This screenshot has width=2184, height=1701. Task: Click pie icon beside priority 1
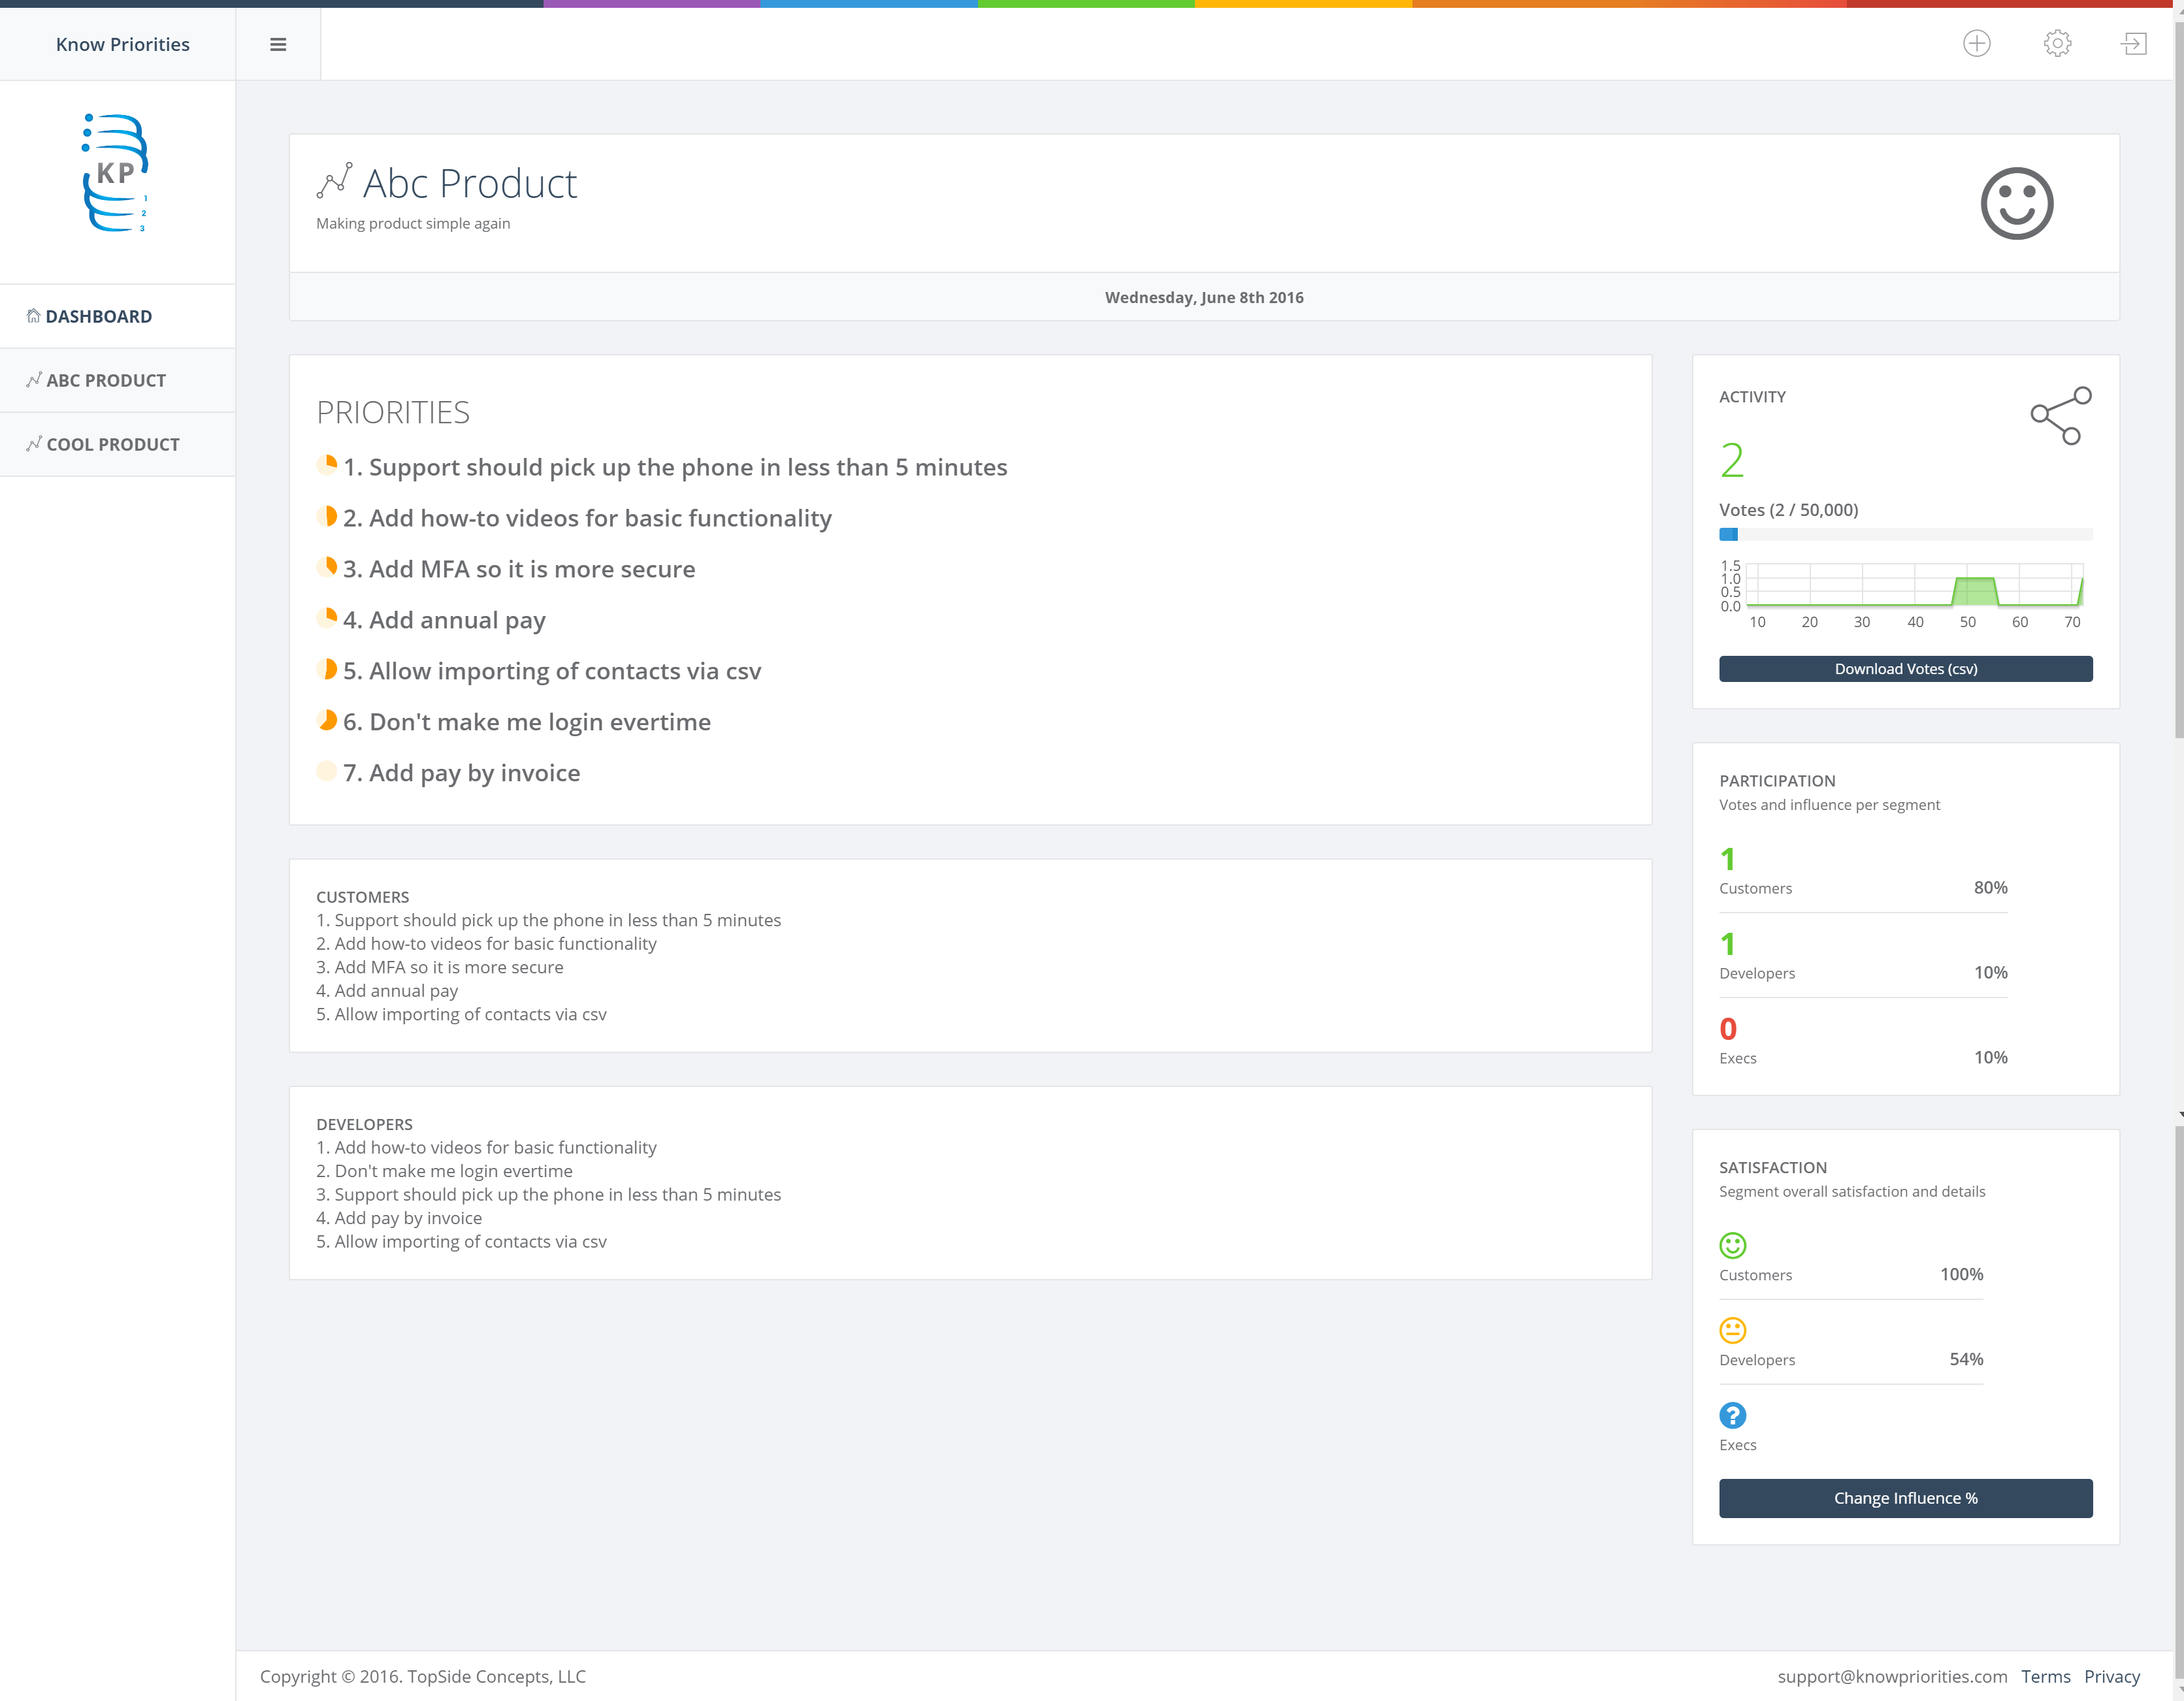click(x=326, y=466)
